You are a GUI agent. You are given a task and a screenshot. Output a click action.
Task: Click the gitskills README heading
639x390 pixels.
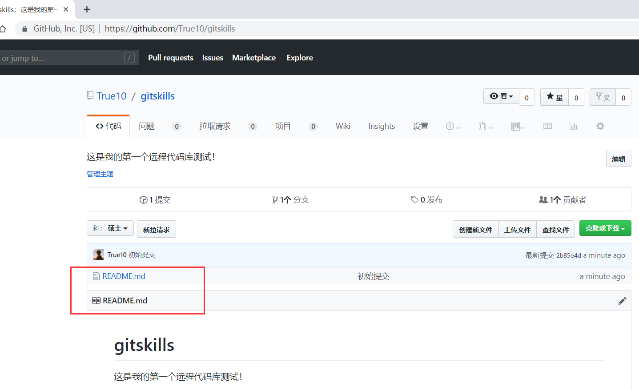click(144, 345)
